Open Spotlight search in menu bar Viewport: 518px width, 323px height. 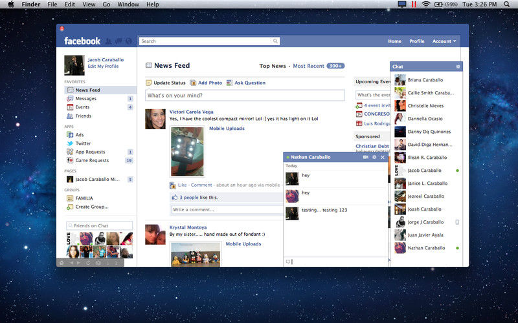pos(506,5)
